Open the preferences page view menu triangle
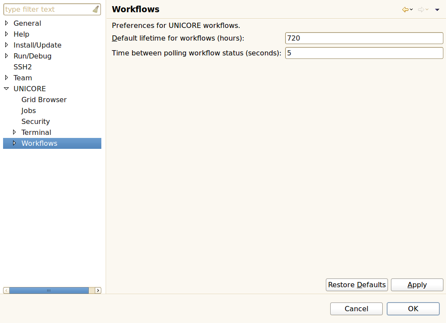 click(x=437, y=10)
